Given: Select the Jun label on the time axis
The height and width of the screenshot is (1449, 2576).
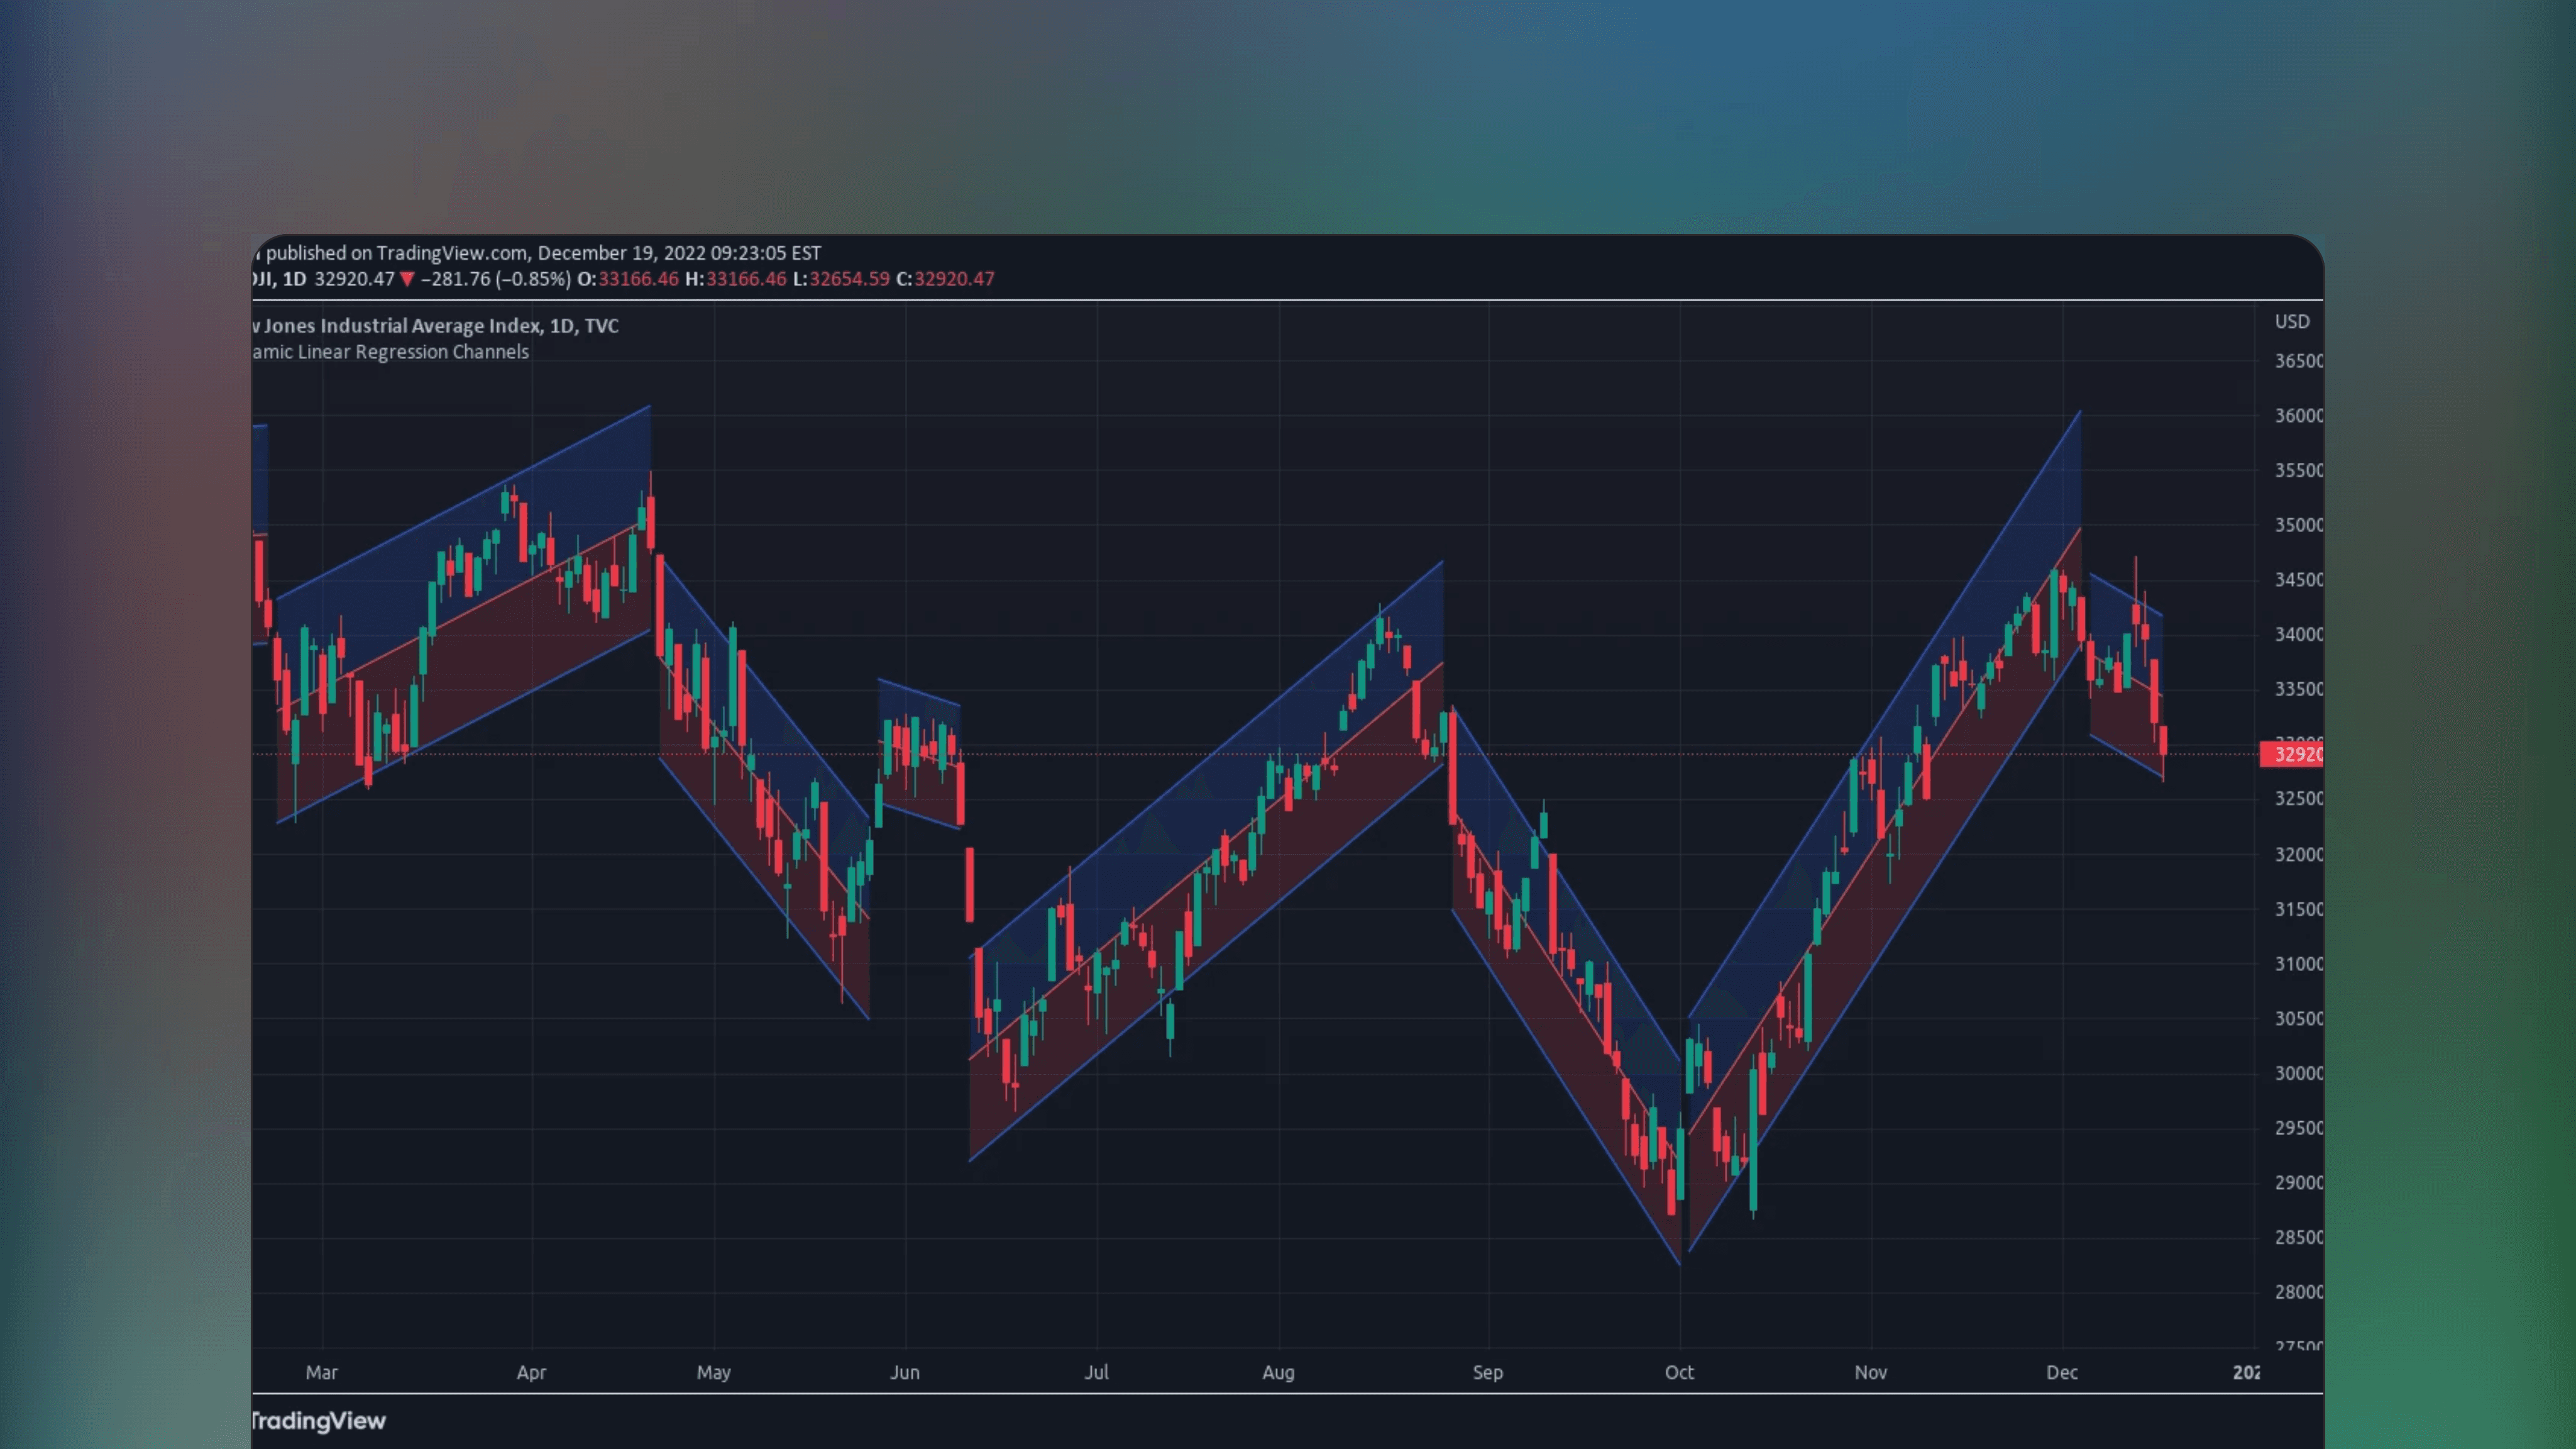Looking at the screenshot, I should tap(905, 1372).
